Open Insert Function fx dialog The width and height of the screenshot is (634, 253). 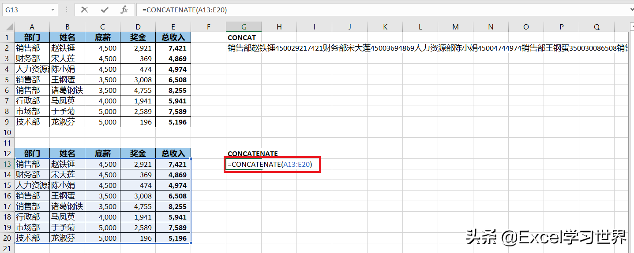(x=124, y=10)
